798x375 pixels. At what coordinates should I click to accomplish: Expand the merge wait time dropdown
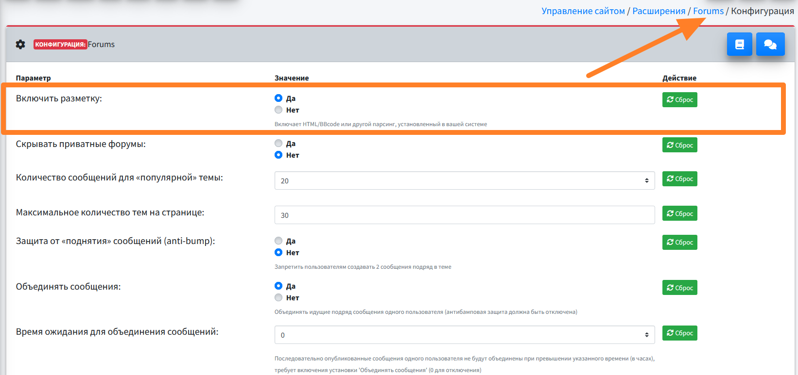coord(464,335)
